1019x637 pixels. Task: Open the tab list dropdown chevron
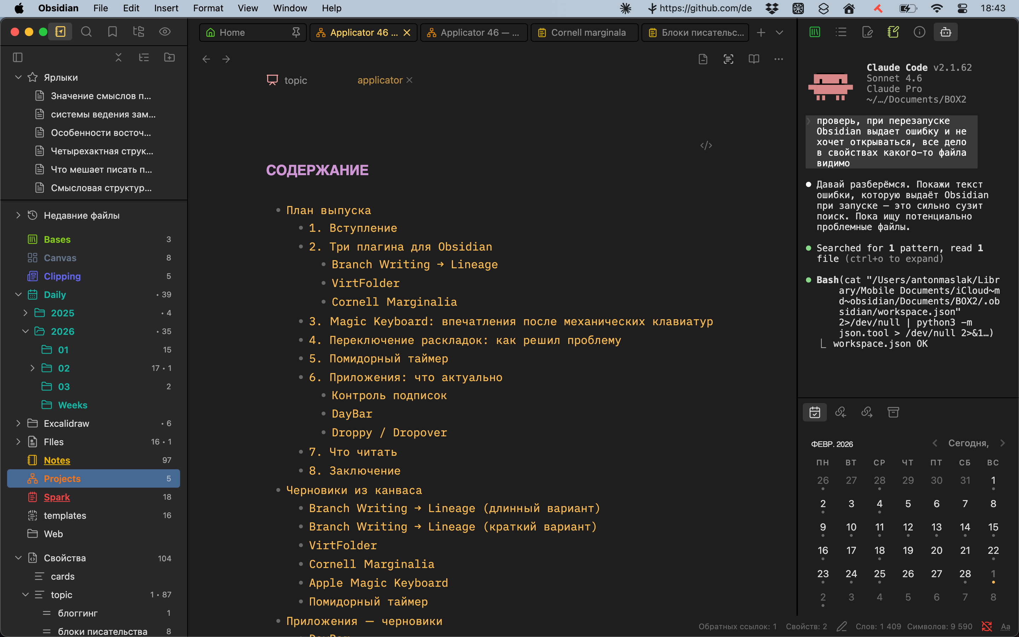click(779, 33)
